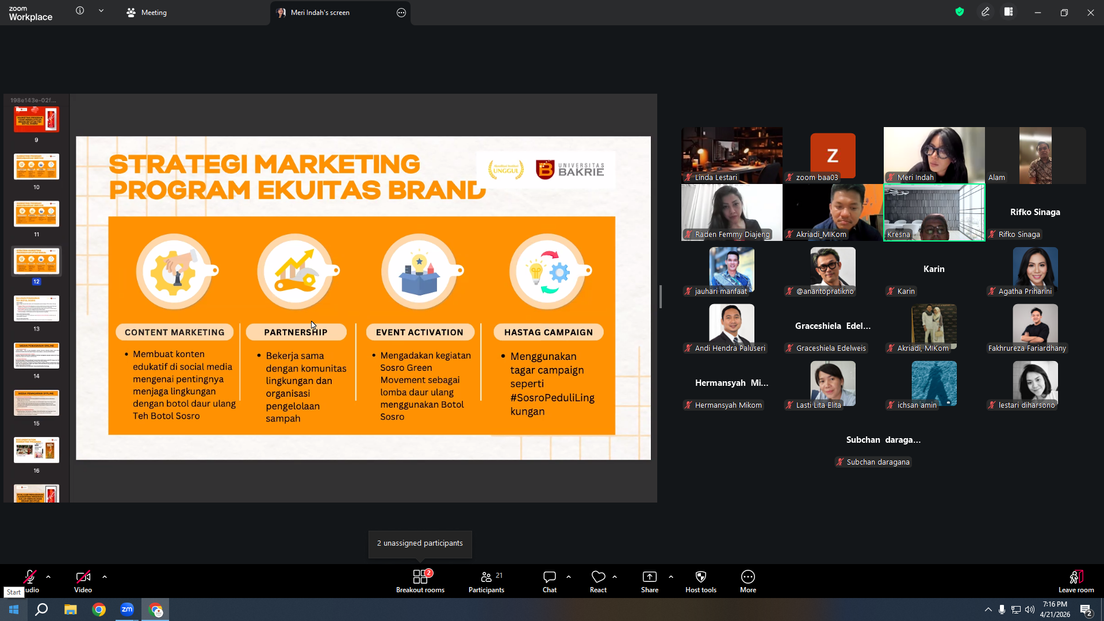
Task: Open Zoom app in taskbar
Action: [x=127, y=609]
